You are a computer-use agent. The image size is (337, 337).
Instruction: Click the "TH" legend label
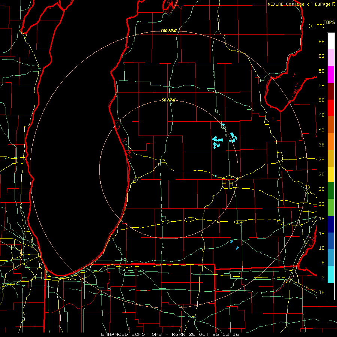[x=322, y=292]
